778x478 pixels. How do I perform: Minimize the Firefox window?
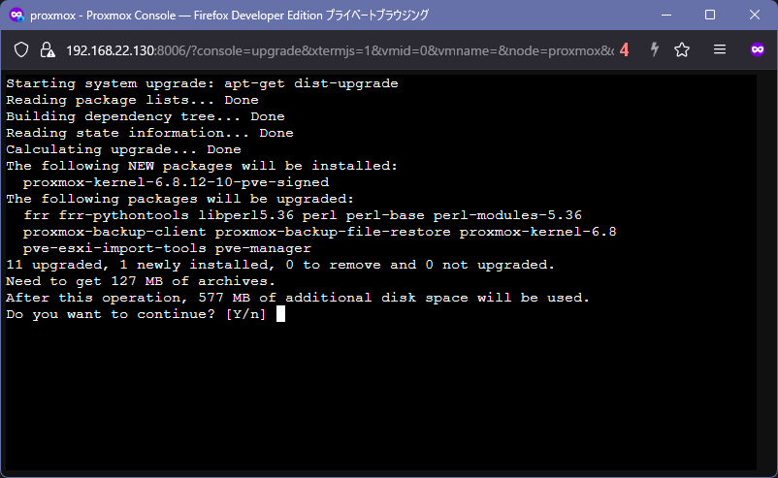[666, 15]
